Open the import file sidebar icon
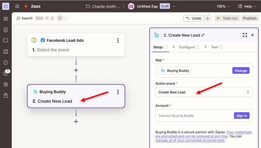The width and height of the screenshot is (261, 148). click(6, 30)
